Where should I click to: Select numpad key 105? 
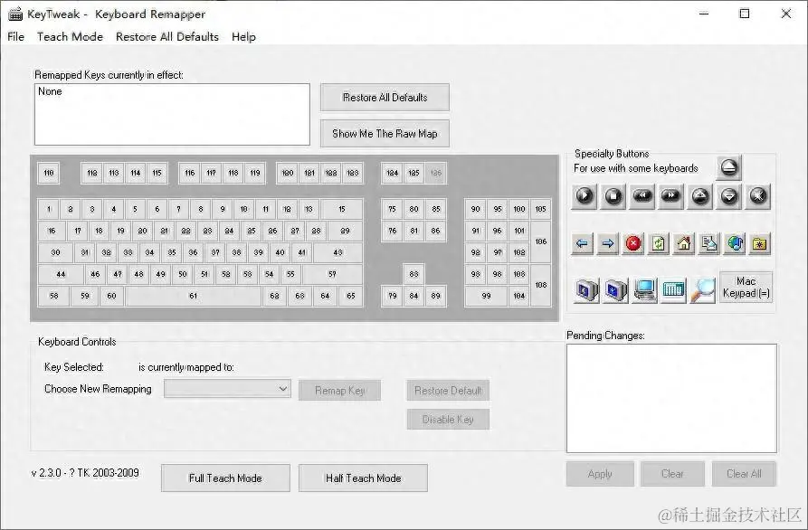pyautogui.click(x=540, y=209)
